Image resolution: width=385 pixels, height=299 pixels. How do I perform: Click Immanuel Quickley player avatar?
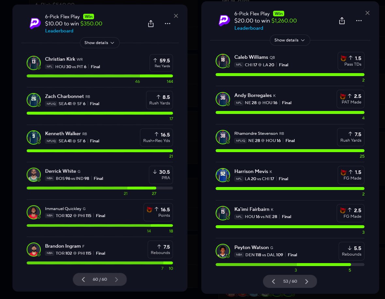tap(34, 212)
